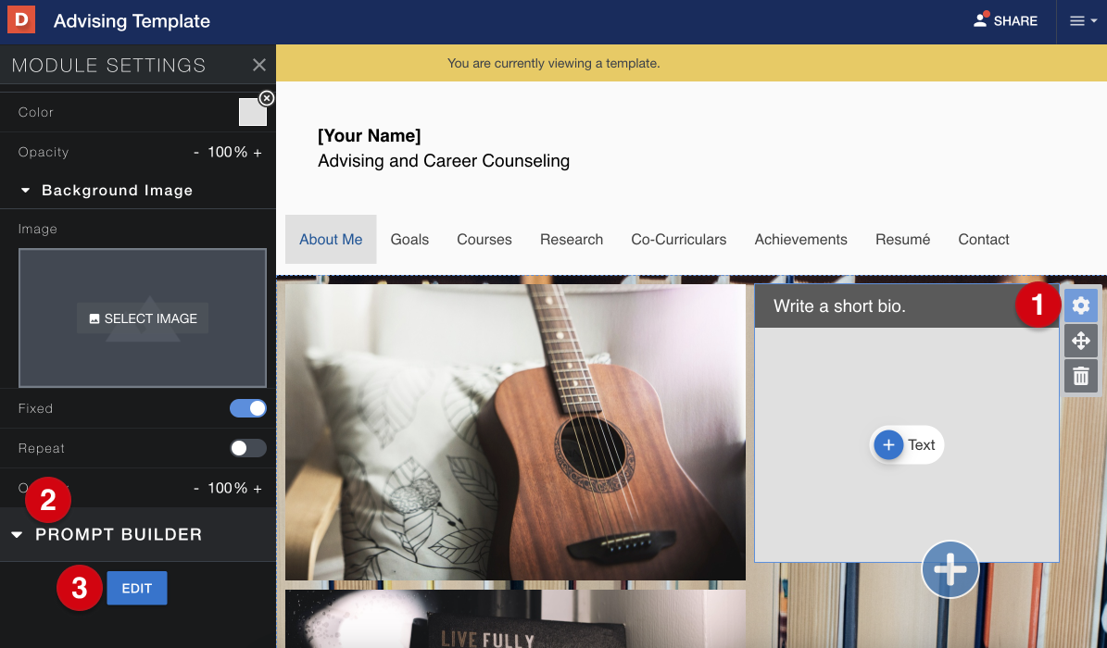Image resolution: width=1107 pixels, height=648 pixels.
Task: Click the upper 100% opacity value
Action: 227,153
